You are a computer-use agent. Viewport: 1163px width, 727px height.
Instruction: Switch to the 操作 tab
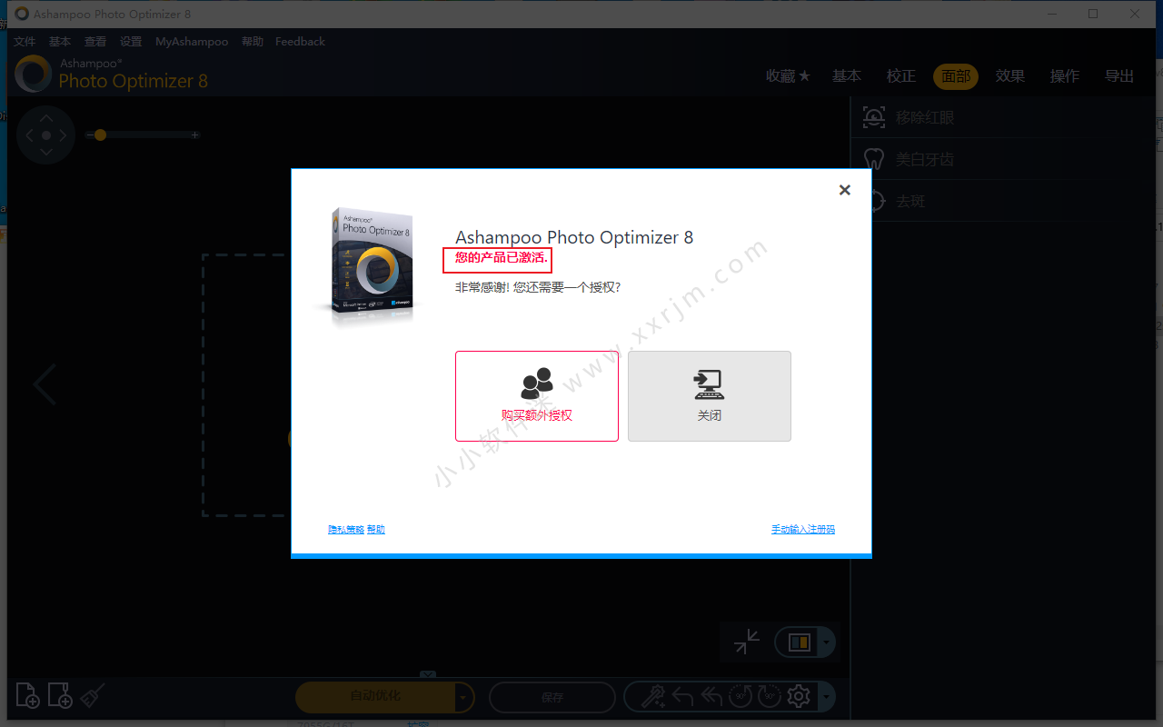1065,76
